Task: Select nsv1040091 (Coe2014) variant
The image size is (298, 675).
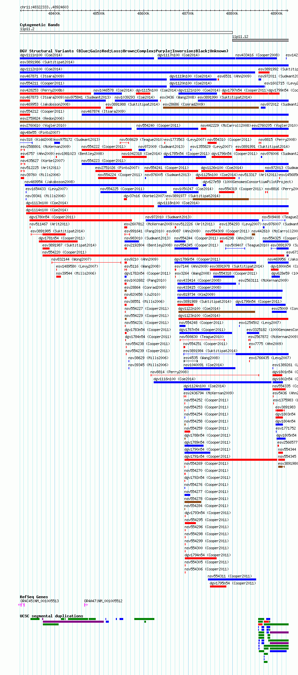Action: click(210, 368)
